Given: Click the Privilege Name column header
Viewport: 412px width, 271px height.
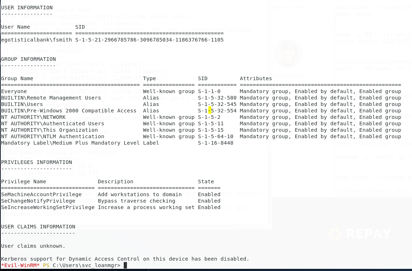Looking at the screenshot, I should 24,182.
